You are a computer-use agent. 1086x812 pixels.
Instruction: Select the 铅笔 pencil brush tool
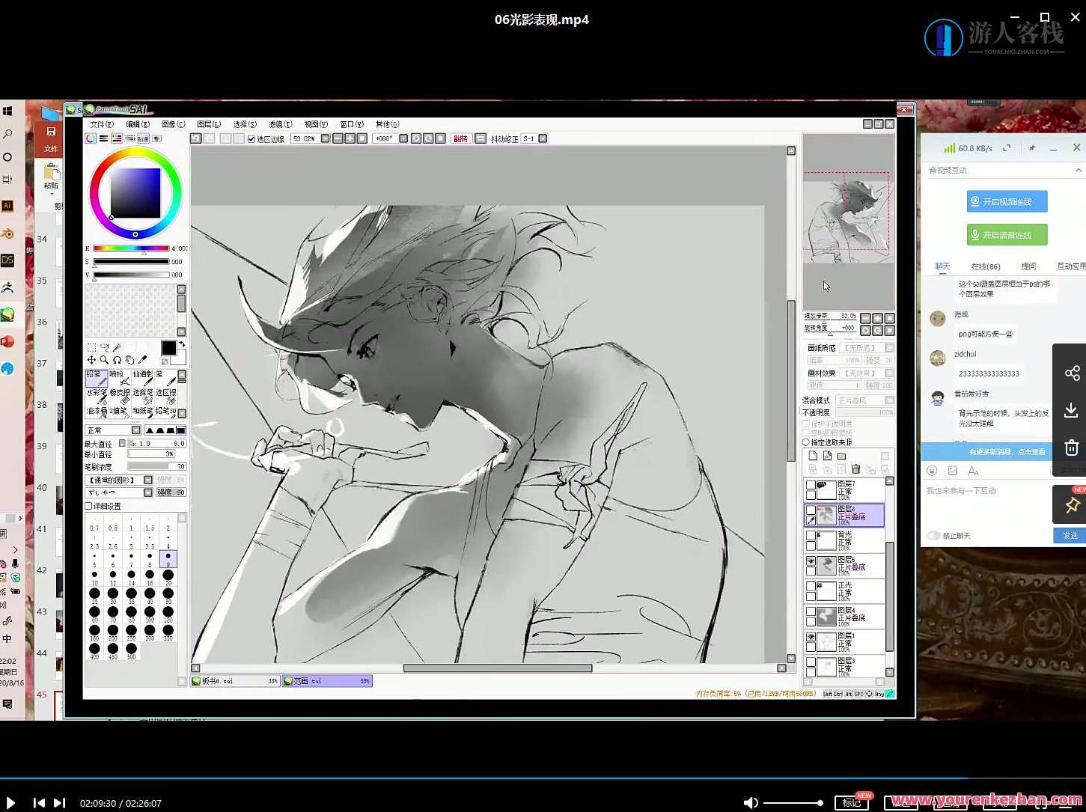point(97,377)
